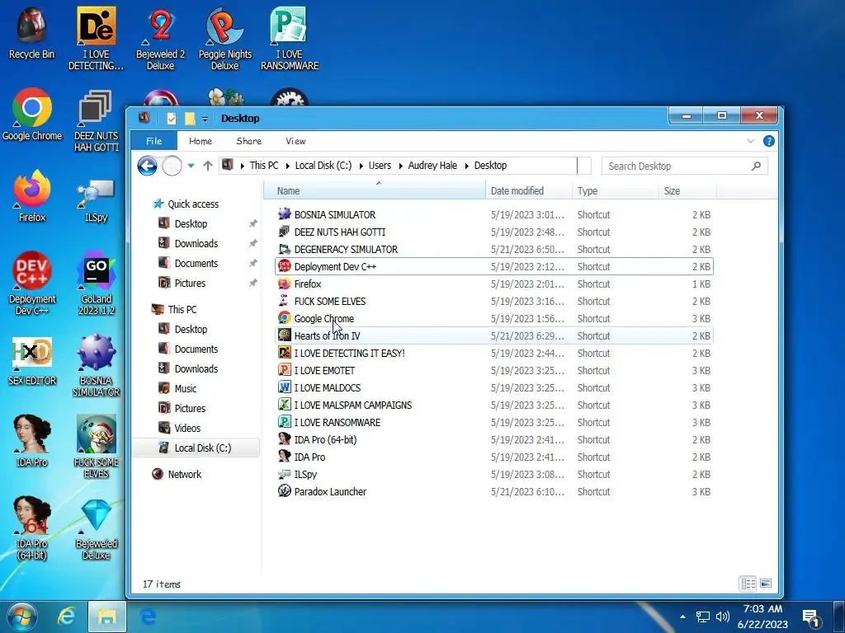
Task: Customize Quick Access Toolbar dropdown arrow
Action: point(205,119)
